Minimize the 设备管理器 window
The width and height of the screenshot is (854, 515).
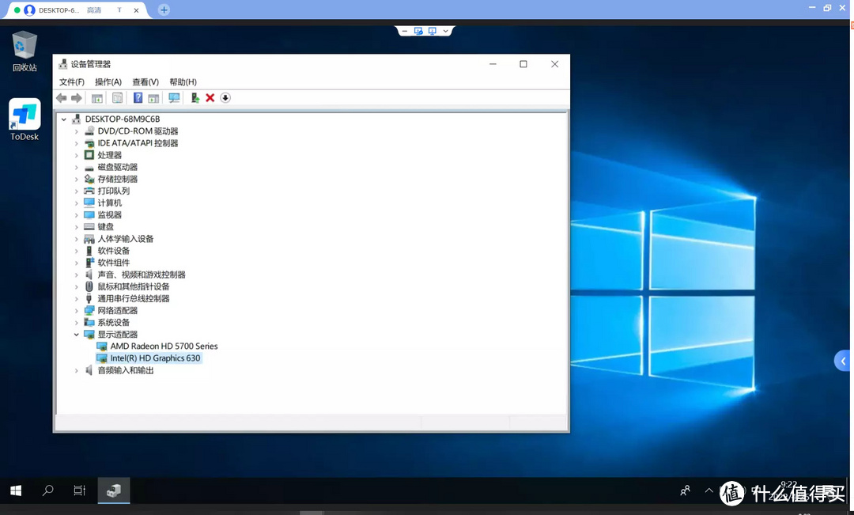coord(493,64)
